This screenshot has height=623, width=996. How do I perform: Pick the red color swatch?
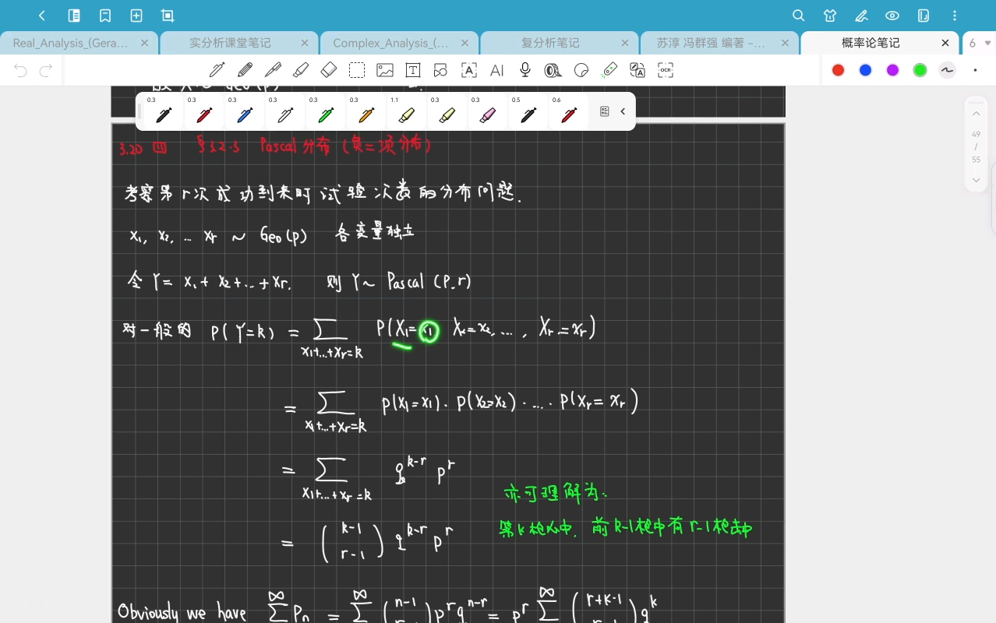[x=839, y=70]
